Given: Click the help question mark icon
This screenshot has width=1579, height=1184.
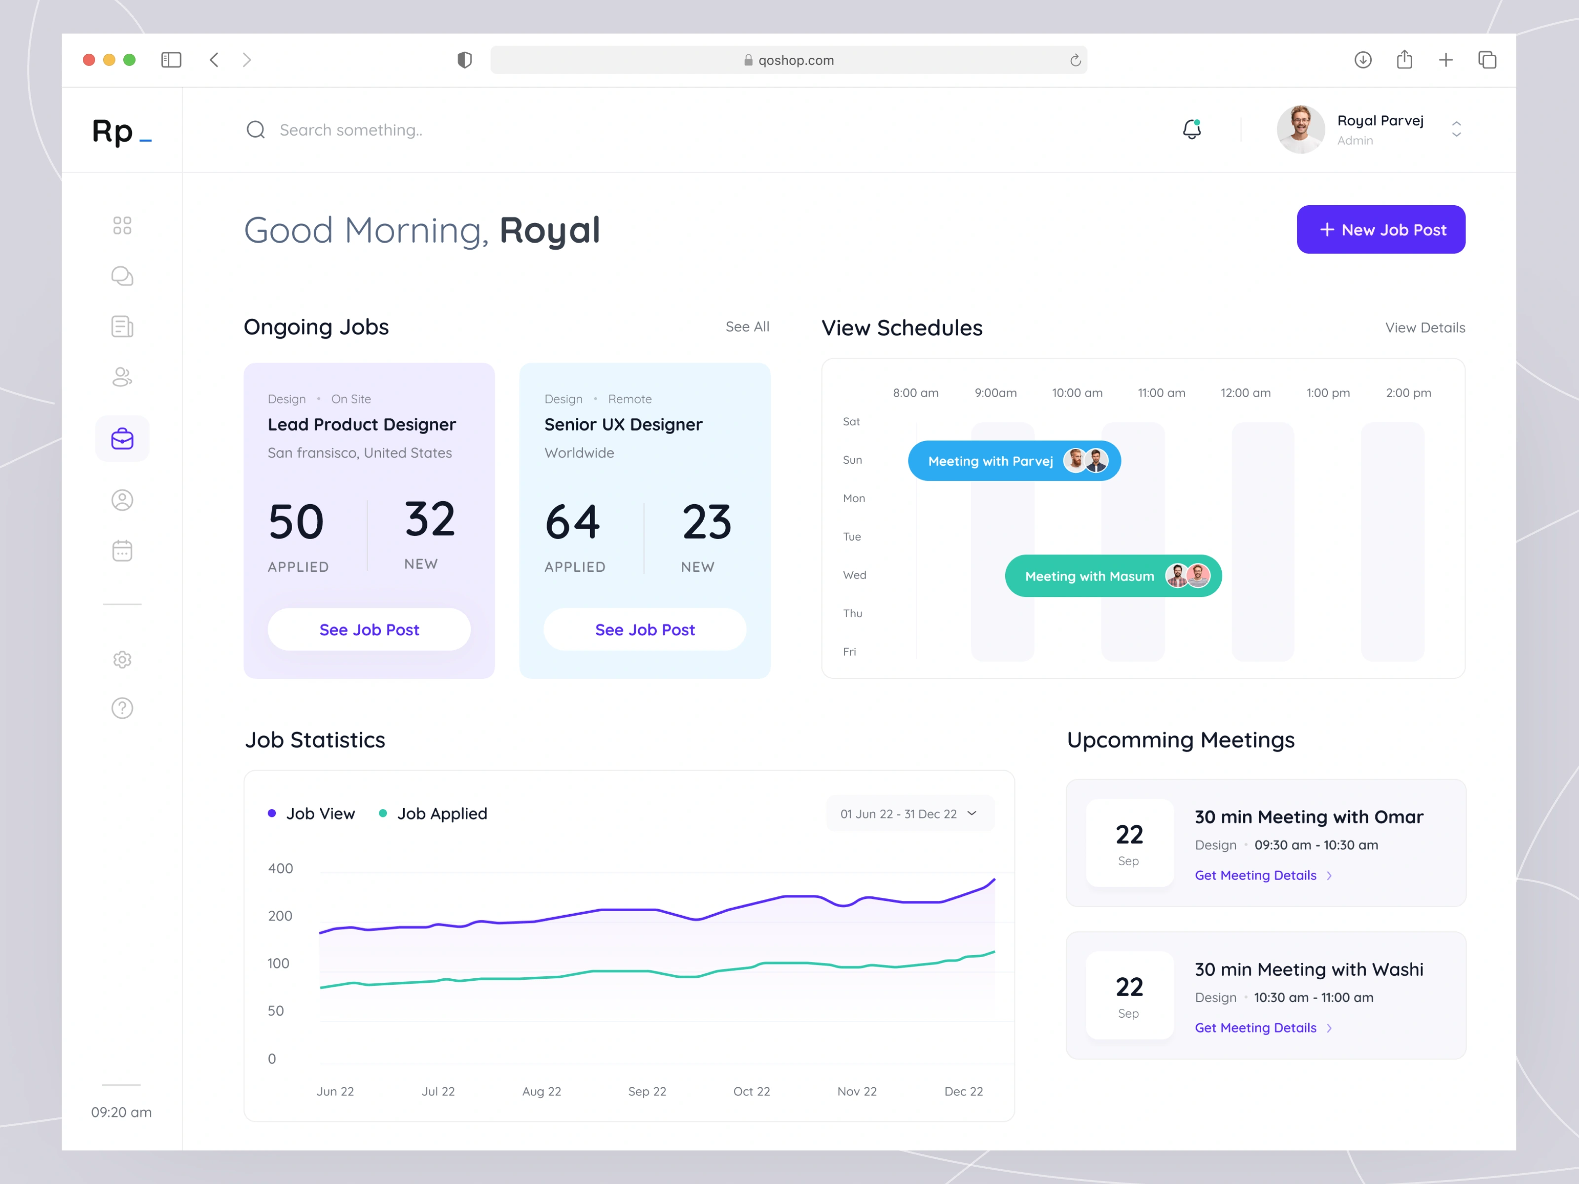Looking at the screenshot, I should 122,708.
